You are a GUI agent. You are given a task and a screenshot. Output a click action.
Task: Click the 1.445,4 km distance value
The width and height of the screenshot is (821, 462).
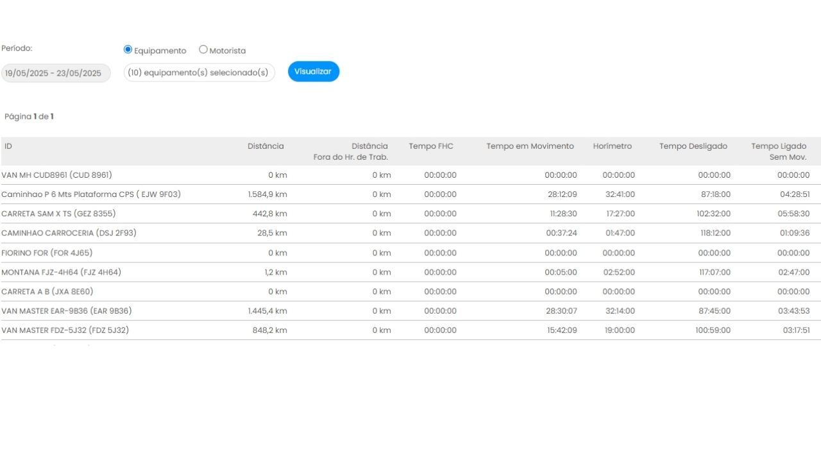point(267,311)
